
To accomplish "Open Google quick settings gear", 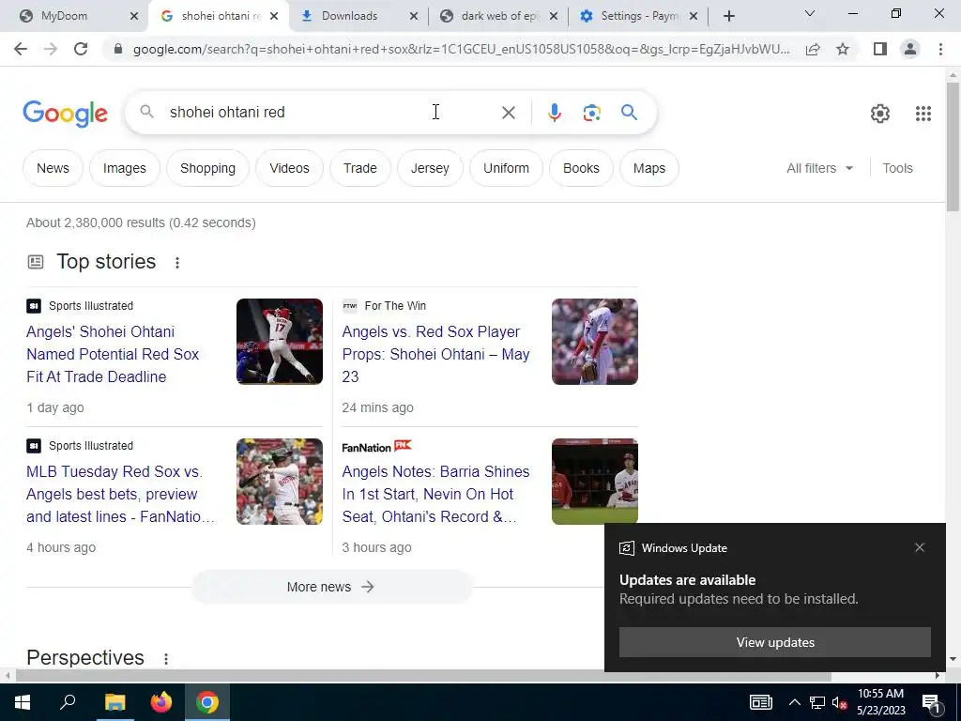I will pos(880,114).
